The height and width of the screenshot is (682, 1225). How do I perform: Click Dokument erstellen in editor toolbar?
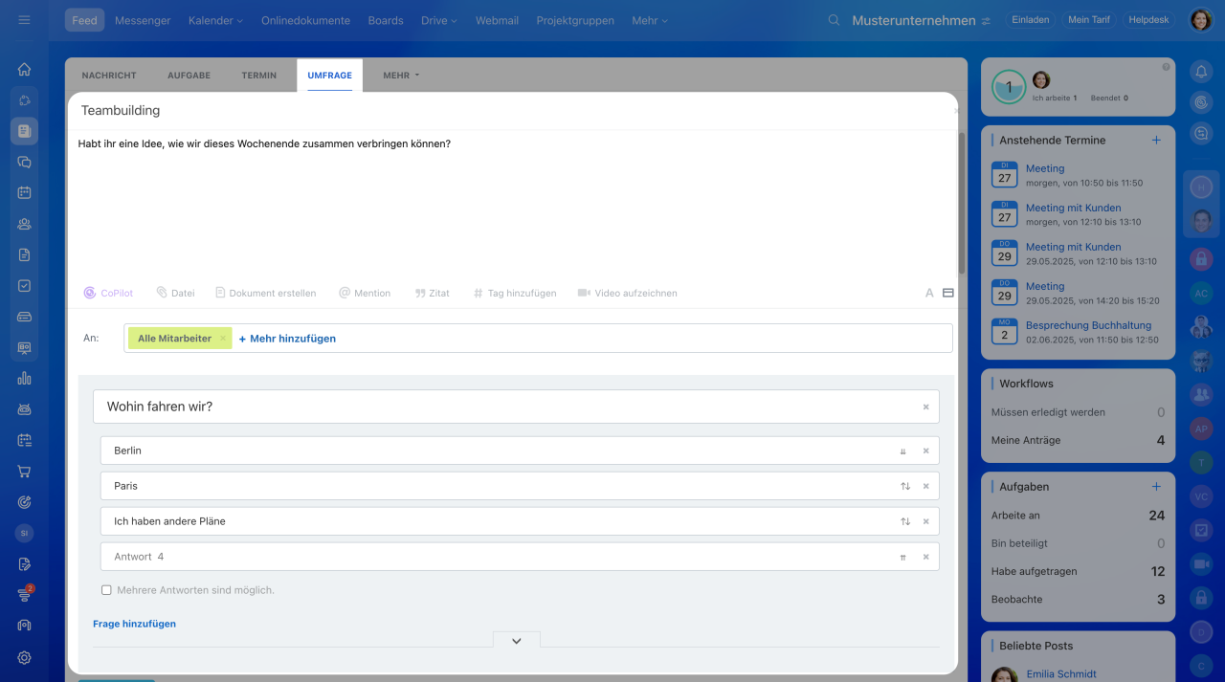click(265, 294)
